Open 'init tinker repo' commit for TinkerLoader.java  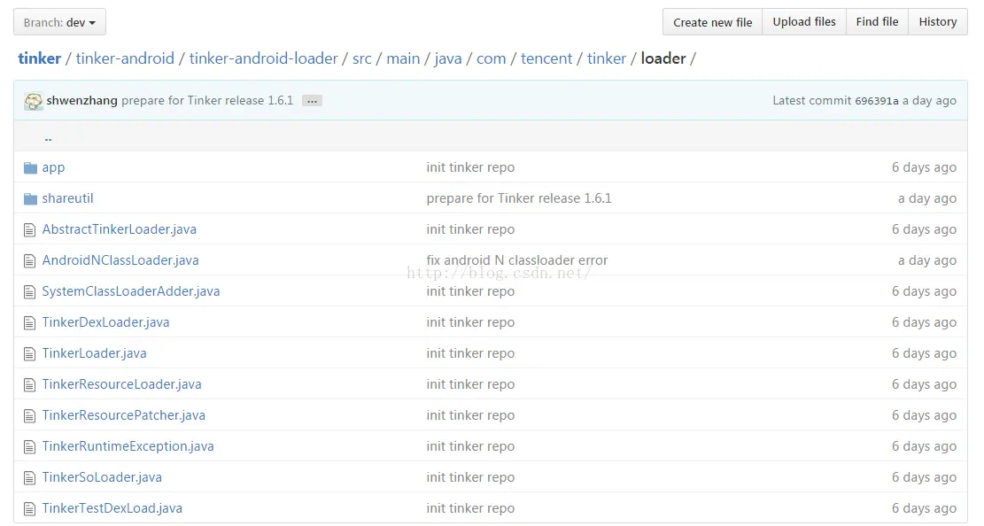point(470,352)
